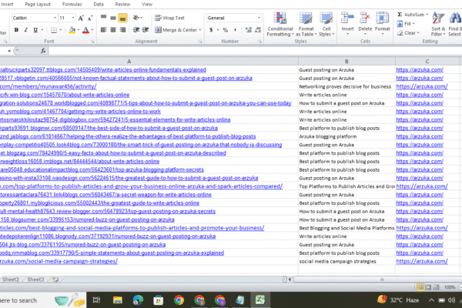462x308 pixels.
Task: Decrease decimal places icon
Action: (258, 30)
